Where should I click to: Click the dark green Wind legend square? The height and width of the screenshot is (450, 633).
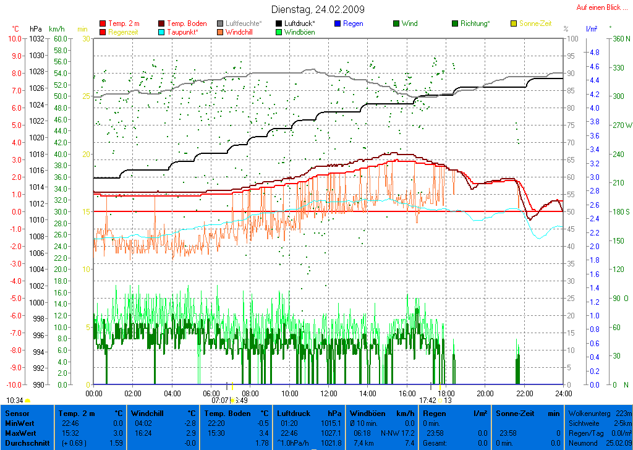396,23
